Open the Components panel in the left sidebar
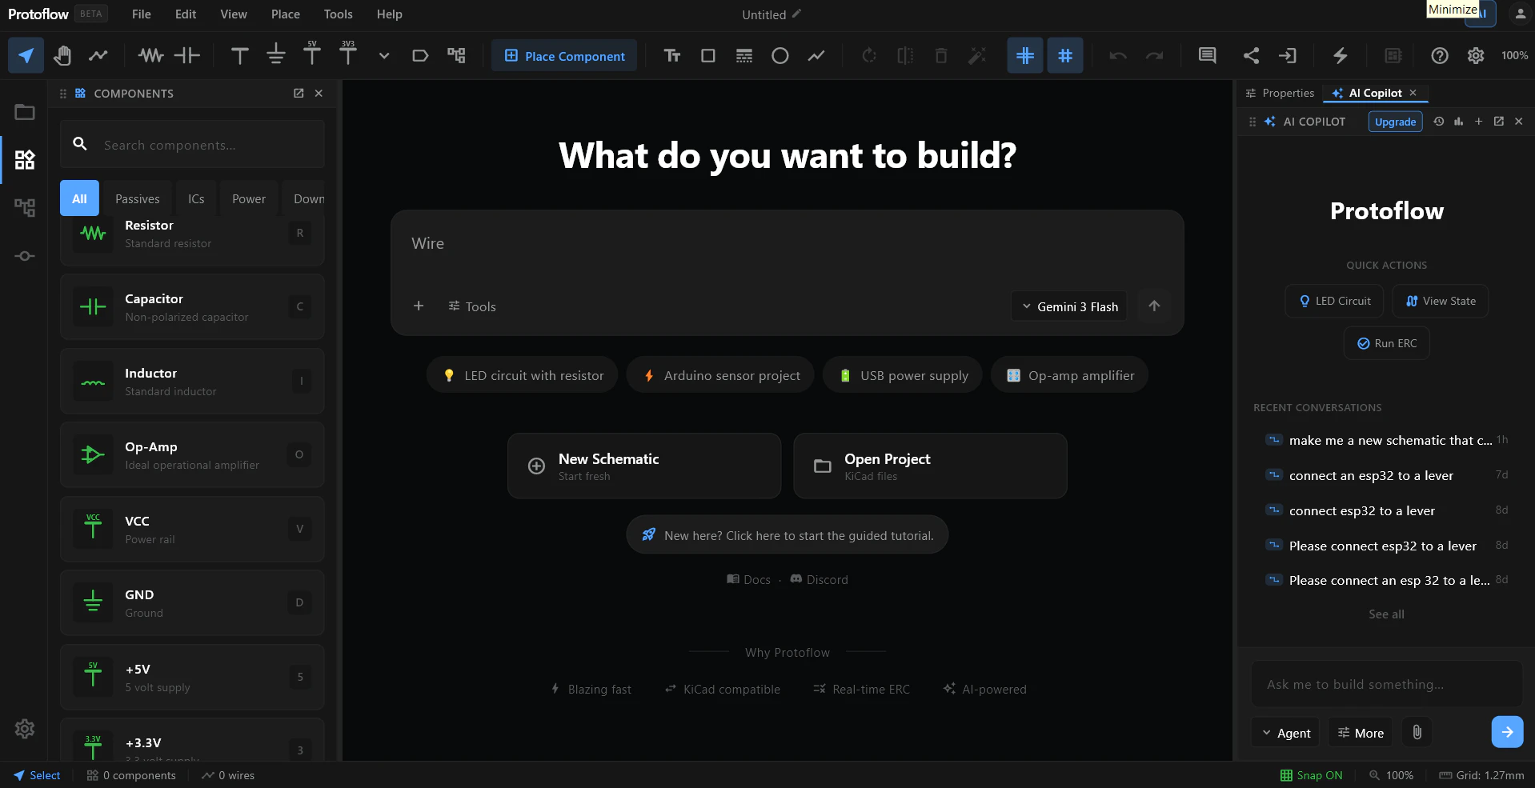 click(x=24, y=160)
